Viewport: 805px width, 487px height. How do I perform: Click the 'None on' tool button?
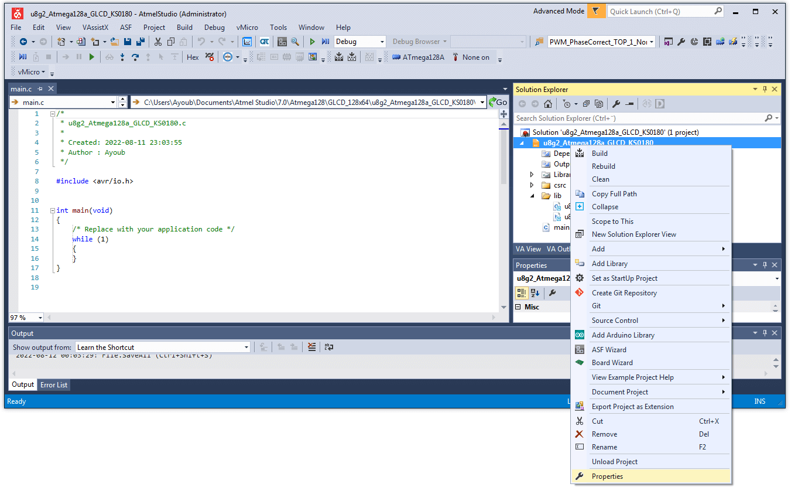471,57
